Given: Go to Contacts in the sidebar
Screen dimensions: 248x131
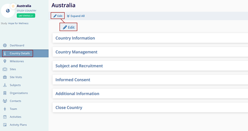Looking at the screenshot, I should tap(15, 101).
